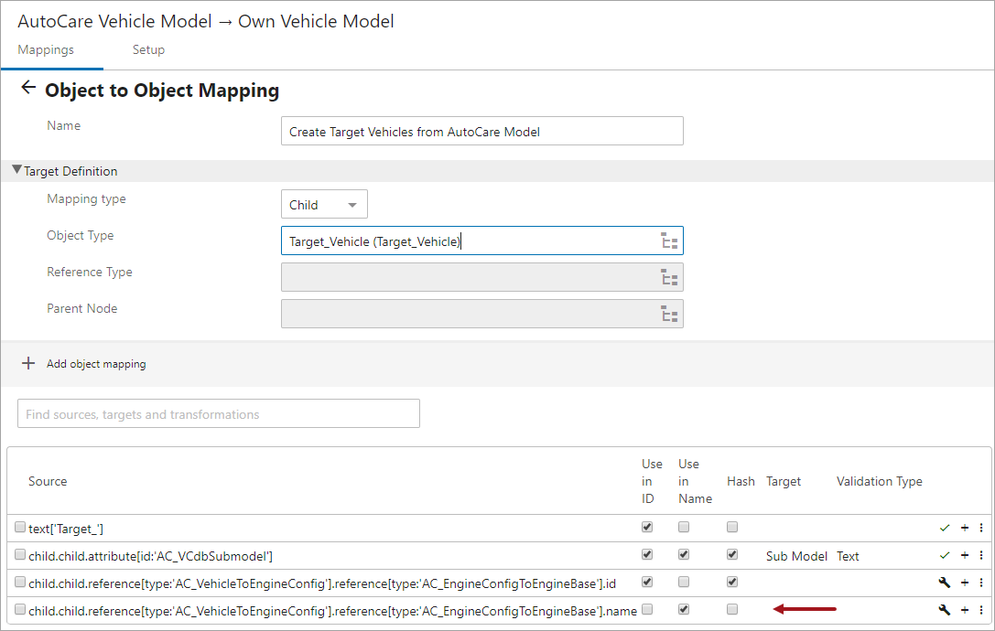Viewport: 995px width, 631px height.
Task: Select the EngineBase .name row checkbox
Action: (20, 609)
